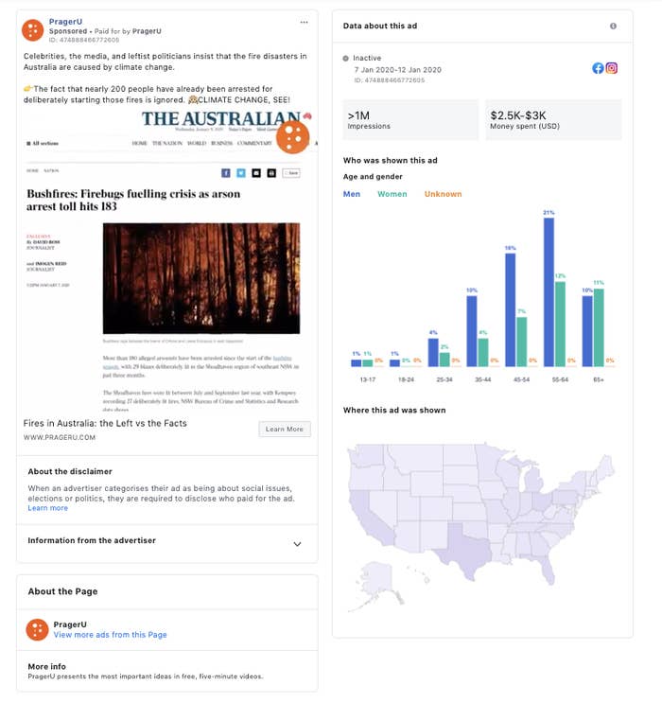This screenshot has width=662, height=703.
Task: Click the 11% women bar for 65+
Action: [x=599, y=327]
